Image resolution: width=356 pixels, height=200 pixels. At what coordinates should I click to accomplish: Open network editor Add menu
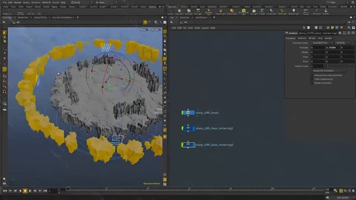tap(174, 28)
